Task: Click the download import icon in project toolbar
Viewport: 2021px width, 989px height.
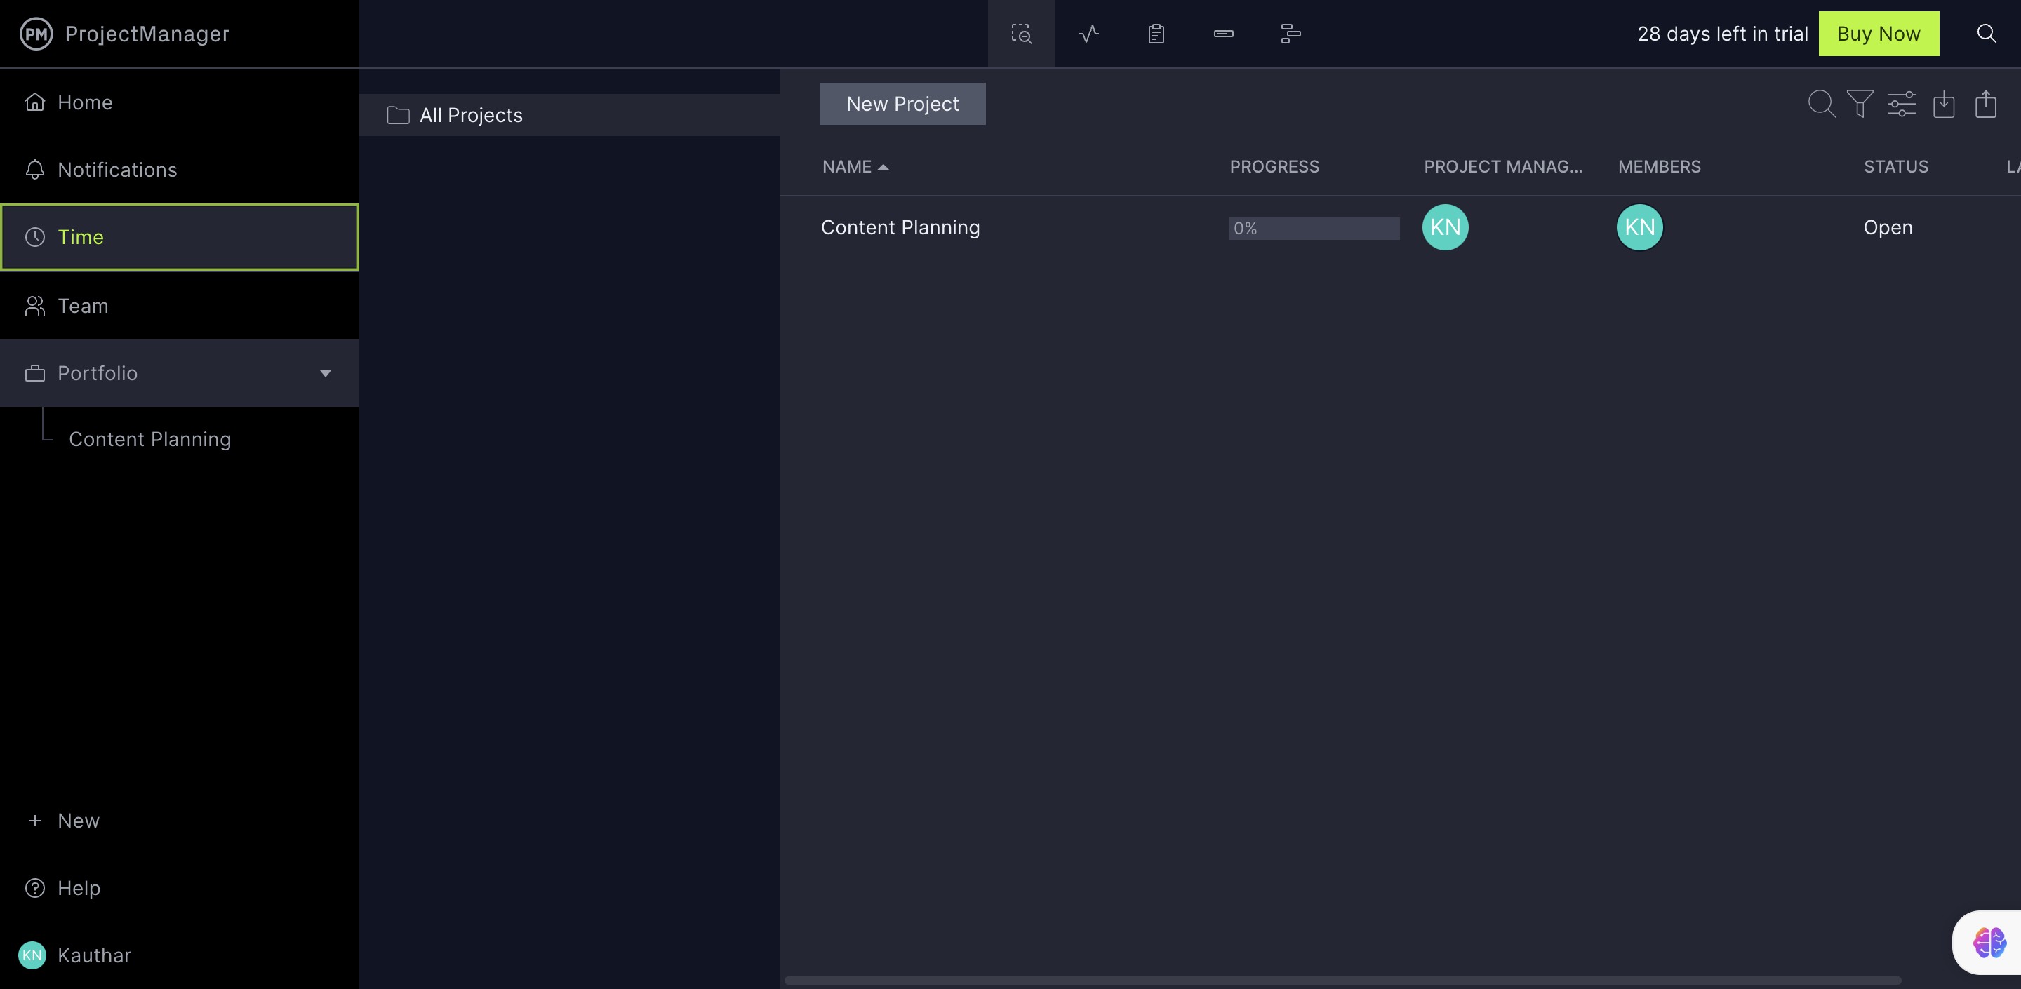Action: coord(1943,104)
